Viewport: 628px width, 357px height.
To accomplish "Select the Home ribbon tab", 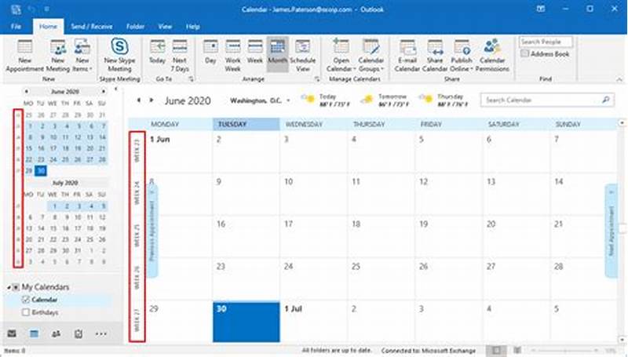I will tap(48, 27).
